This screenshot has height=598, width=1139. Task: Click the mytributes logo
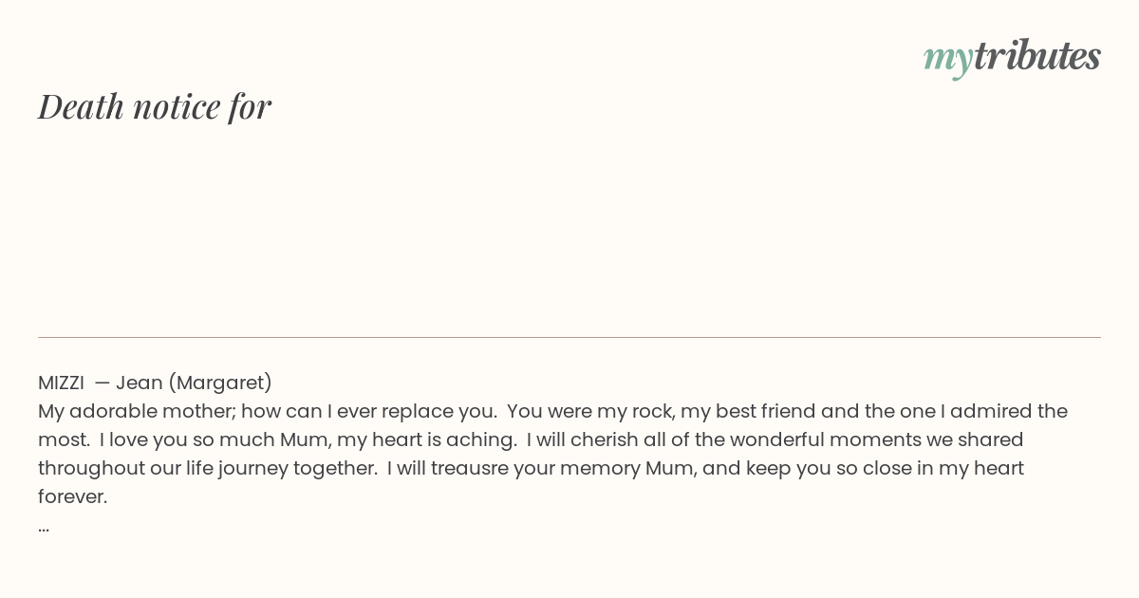[x=1012, y=57]
